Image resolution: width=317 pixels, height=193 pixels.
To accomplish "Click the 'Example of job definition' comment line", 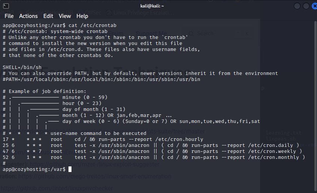I will click(47, 91).
